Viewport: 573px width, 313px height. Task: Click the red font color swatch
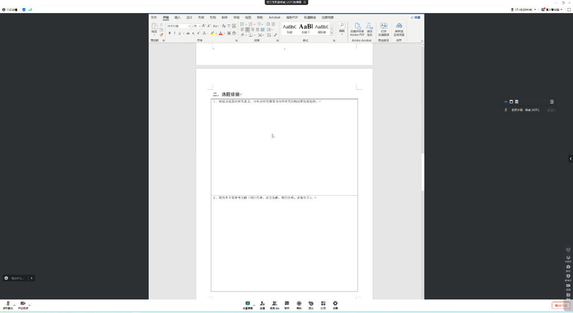click(x=220, y=33)
